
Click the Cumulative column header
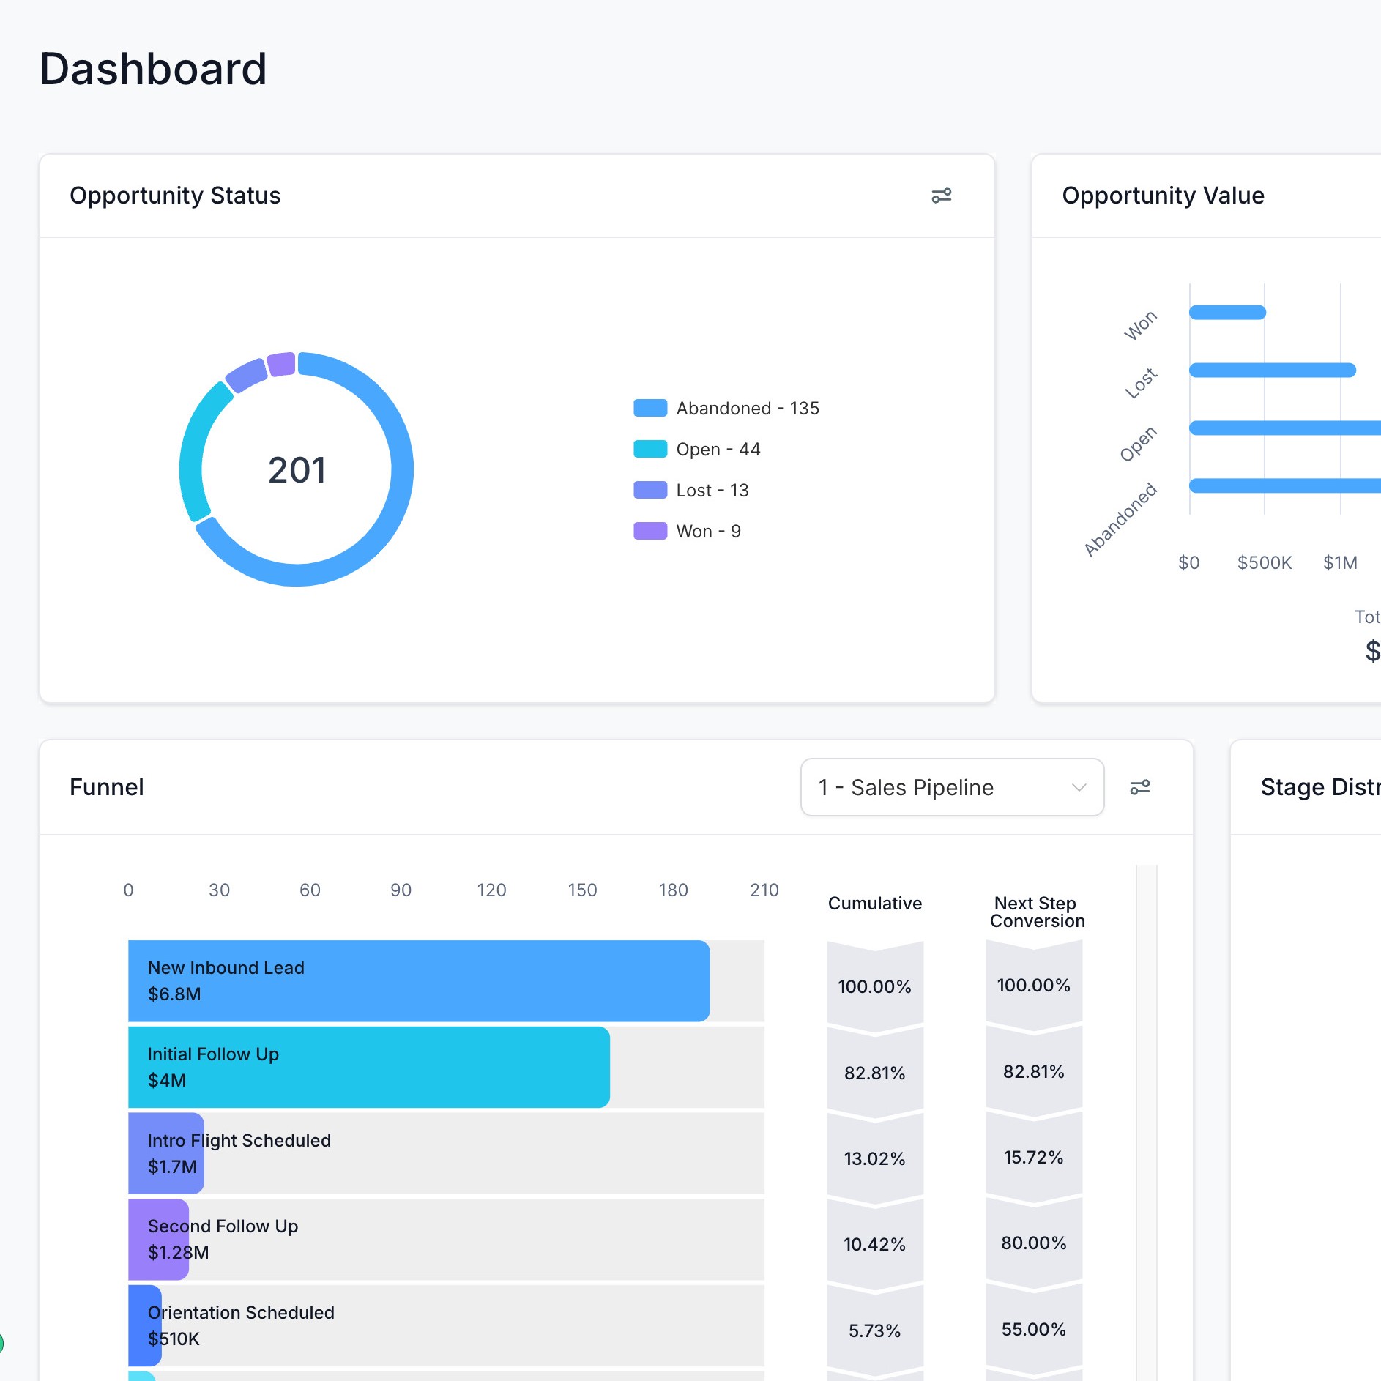875,903
